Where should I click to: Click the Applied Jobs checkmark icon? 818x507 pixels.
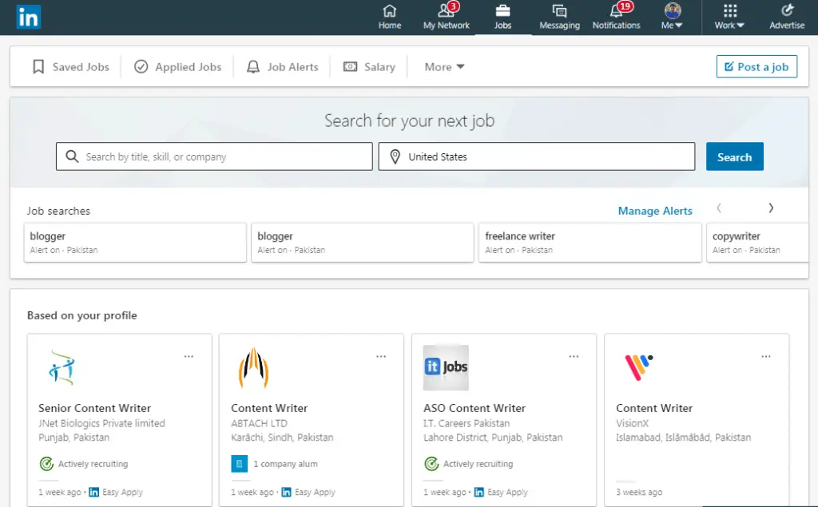(x=141, y=67)
